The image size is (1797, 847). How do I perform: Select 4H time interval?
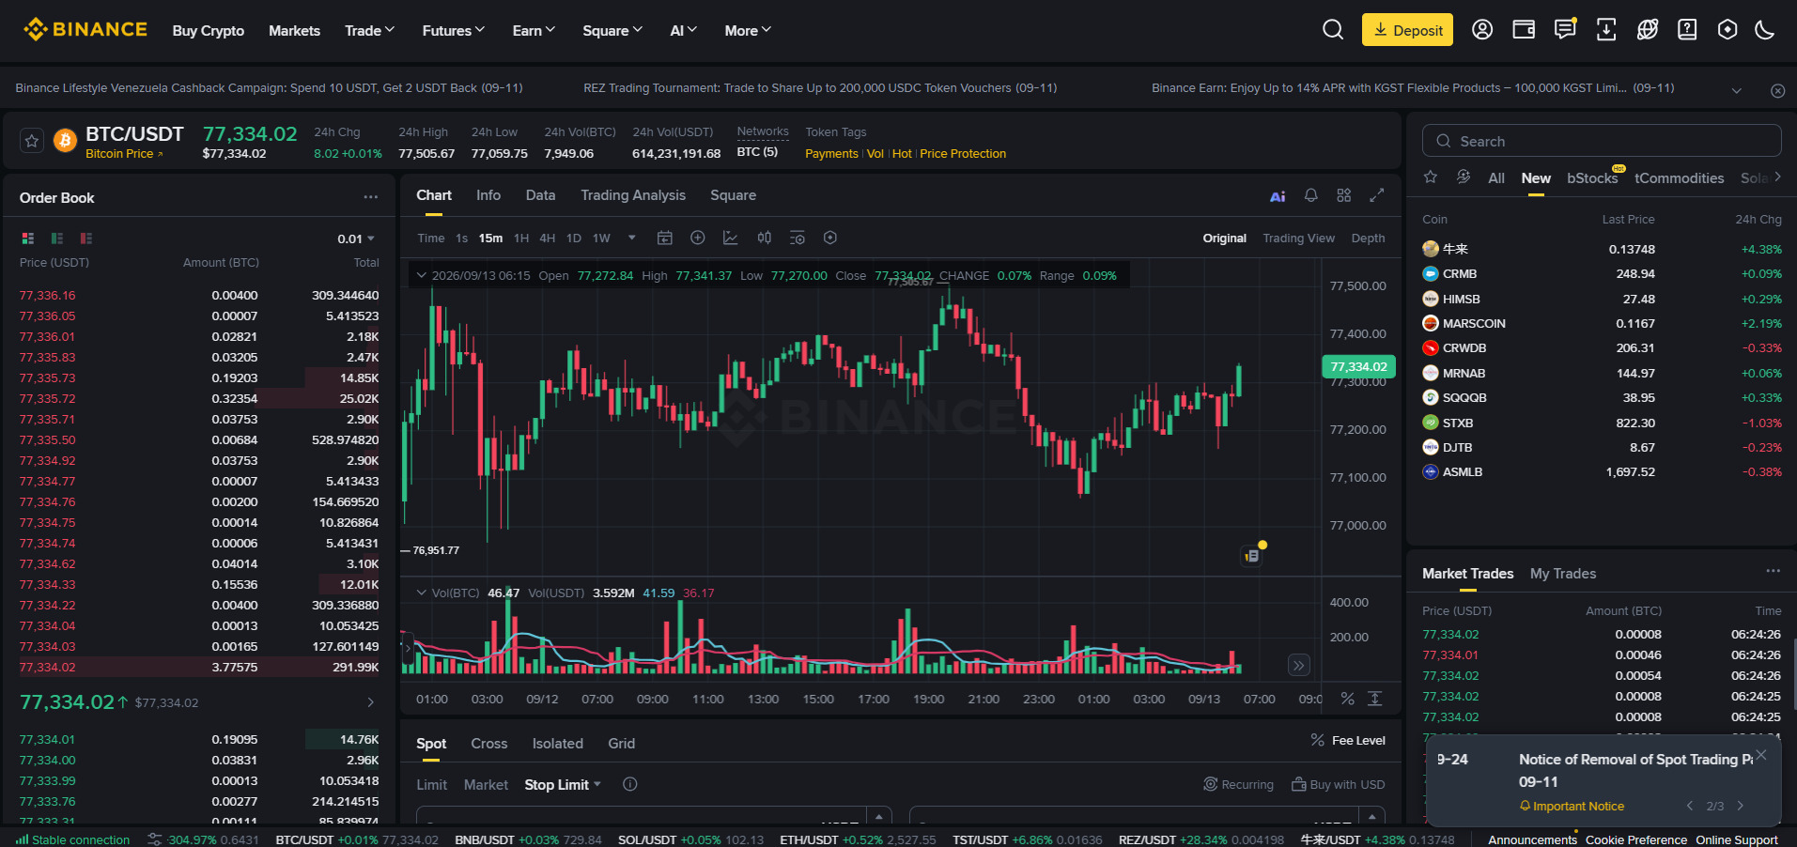548,239
